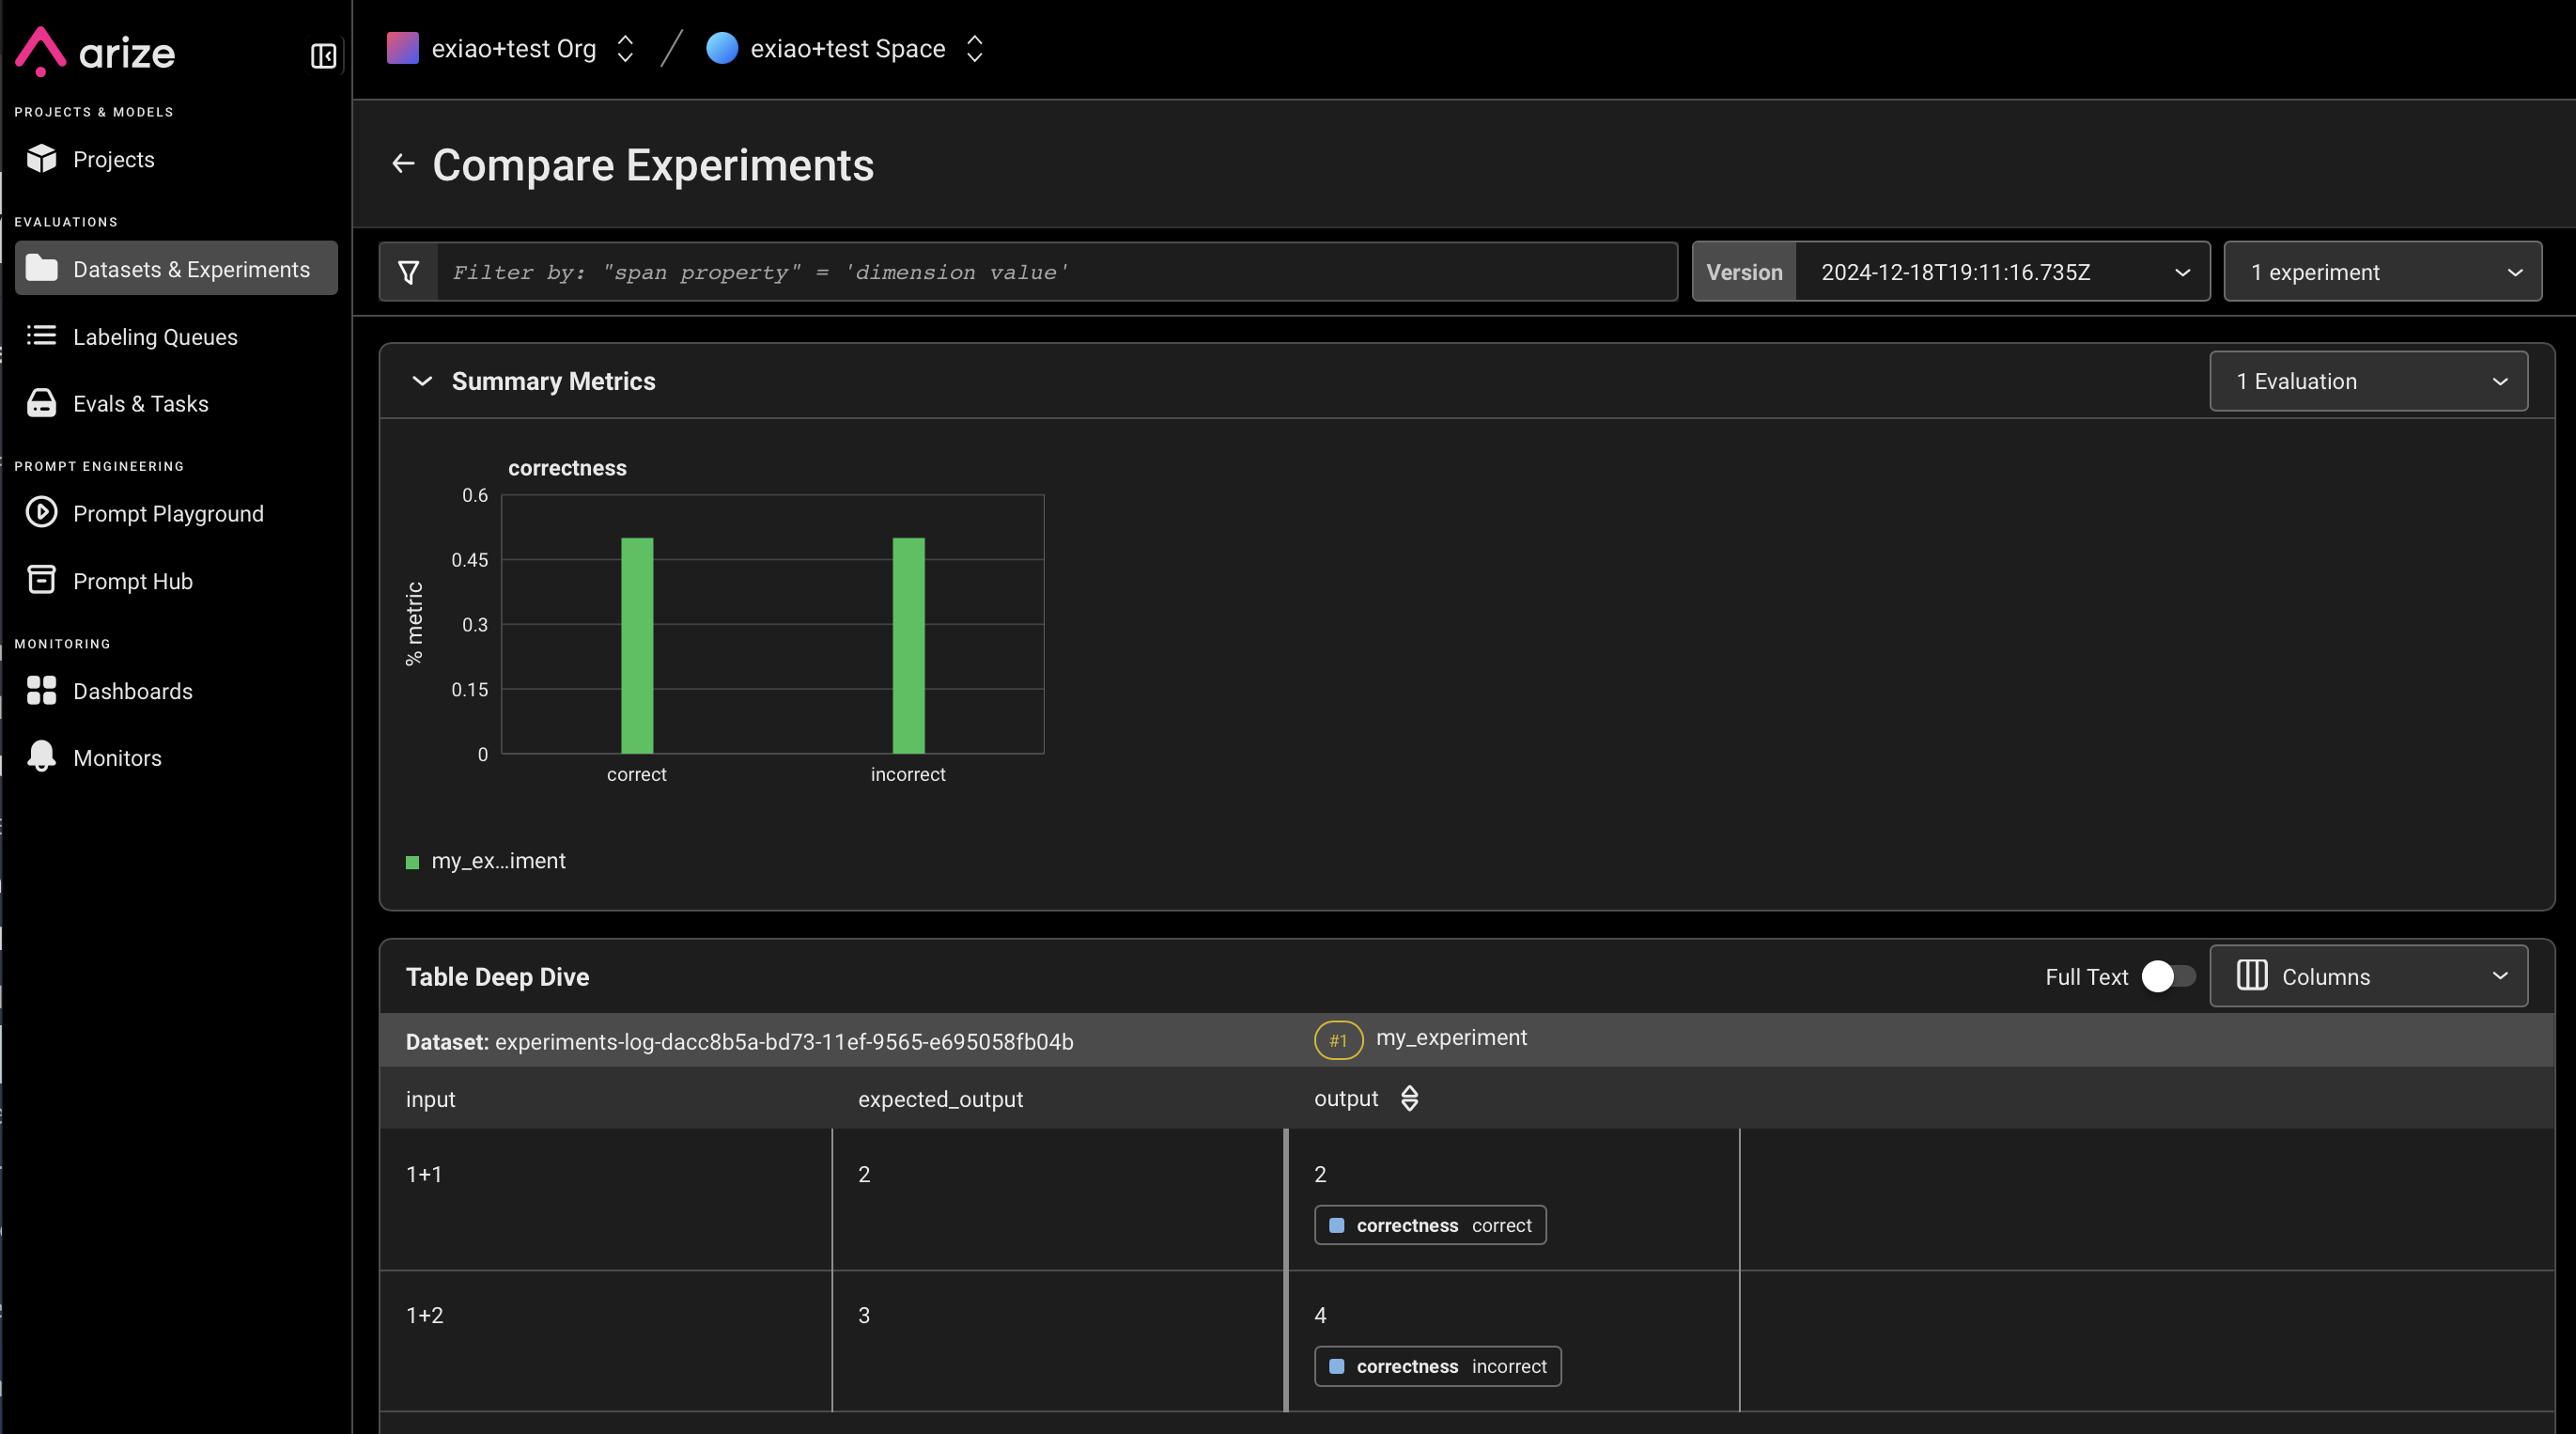
Task: Click the Labeling Queues list icon
Action: (41, 336)
